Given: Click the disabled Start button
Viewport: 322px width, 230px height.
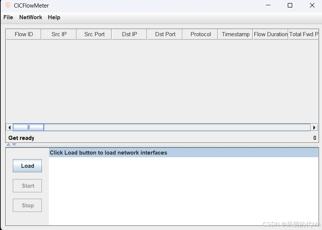Looking at the screenshot, I should 27,186.
